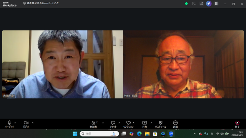Expand the arrow next to 参加者

(x=103, y=123)
